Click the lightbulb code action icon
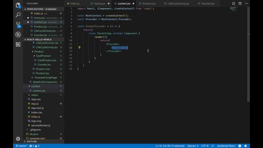The image size is (263, 148). pyautogui.click(x=79, y=48)
